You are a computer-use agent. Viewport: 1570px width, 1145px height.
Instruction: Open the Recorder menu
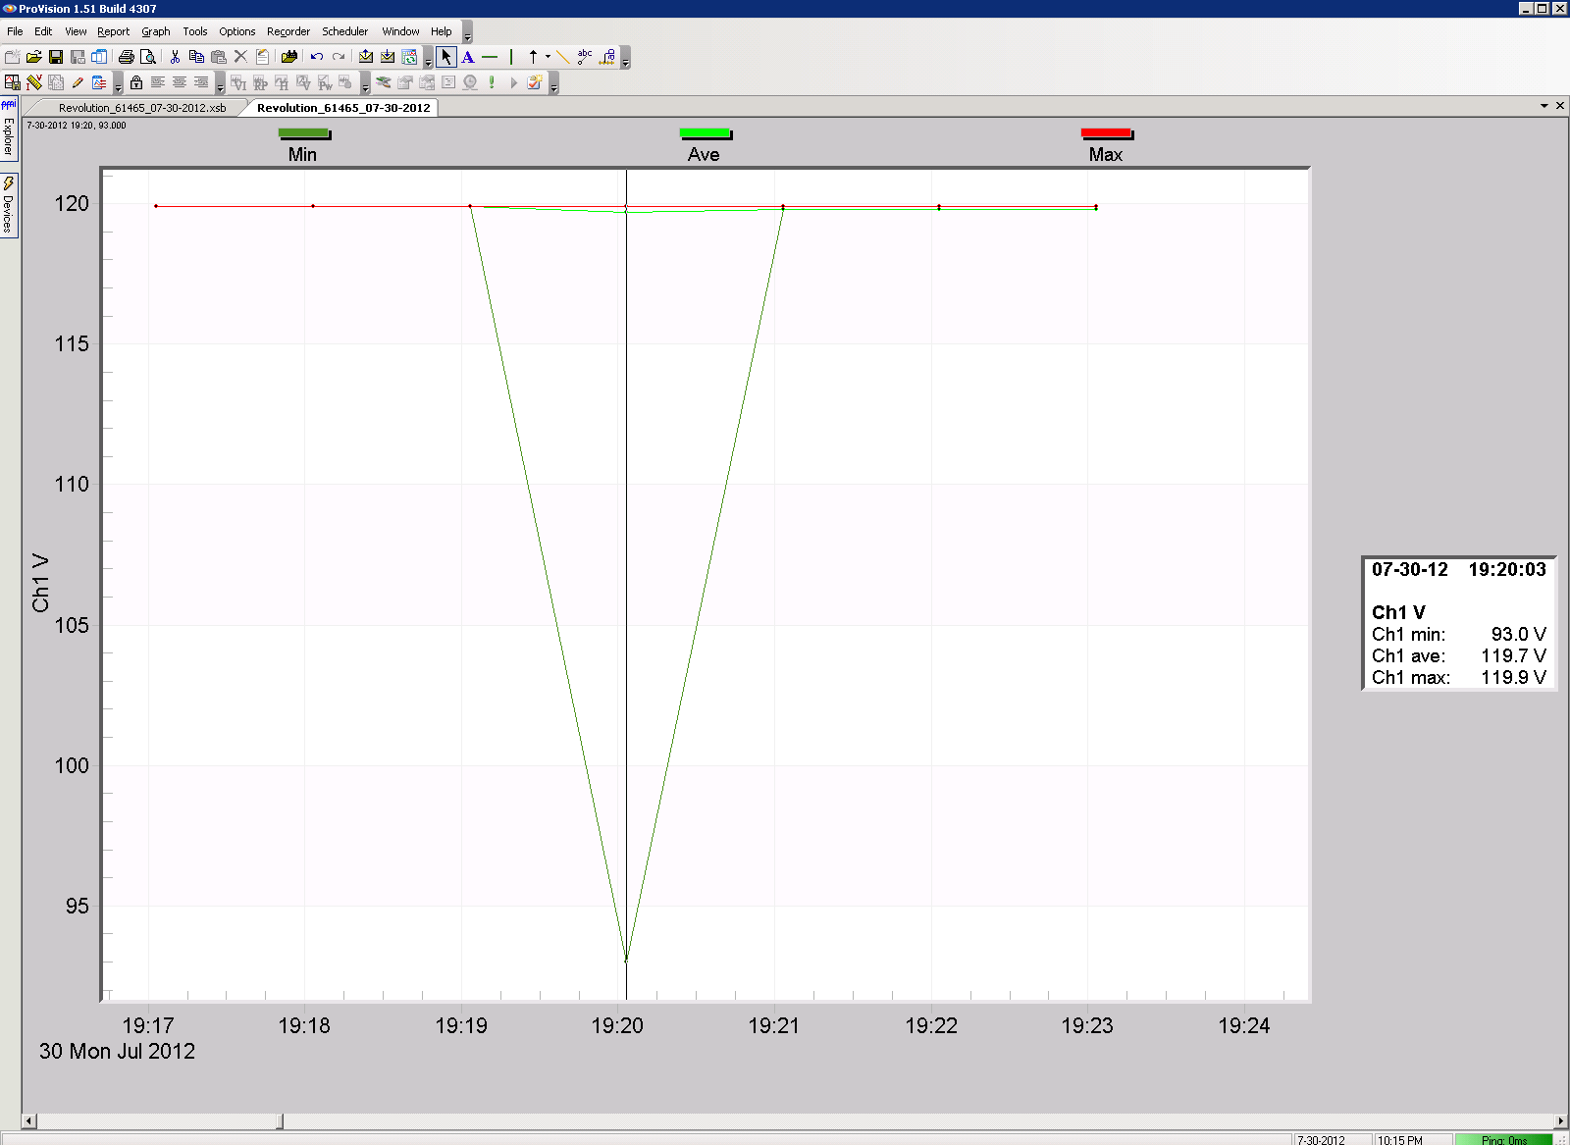click(x=288, y=30)
